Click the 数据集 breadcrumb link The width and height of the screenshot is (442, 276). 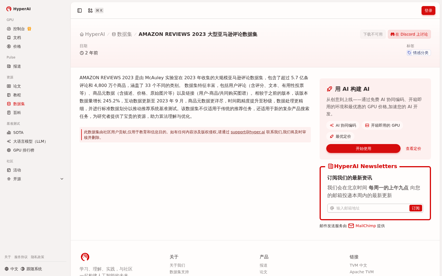[122, 34]
